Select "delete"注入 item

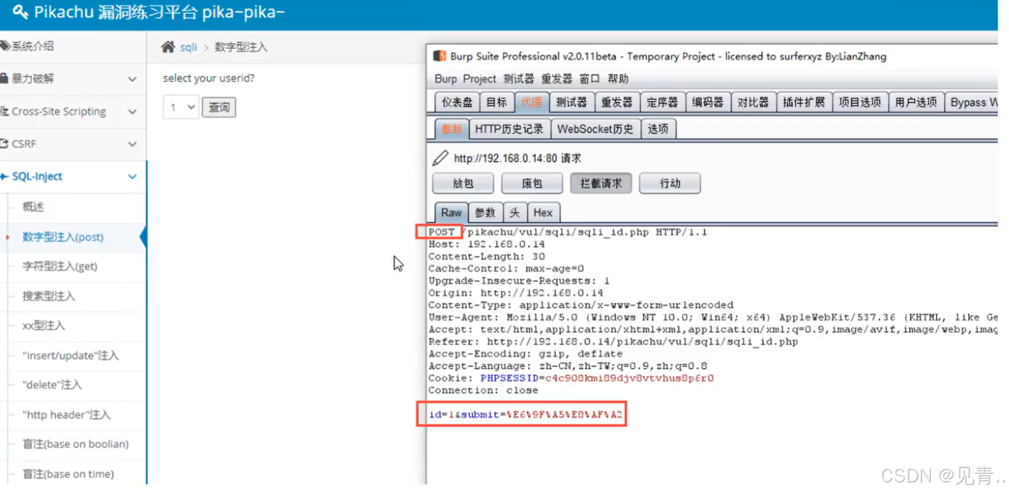coord(53,385)
